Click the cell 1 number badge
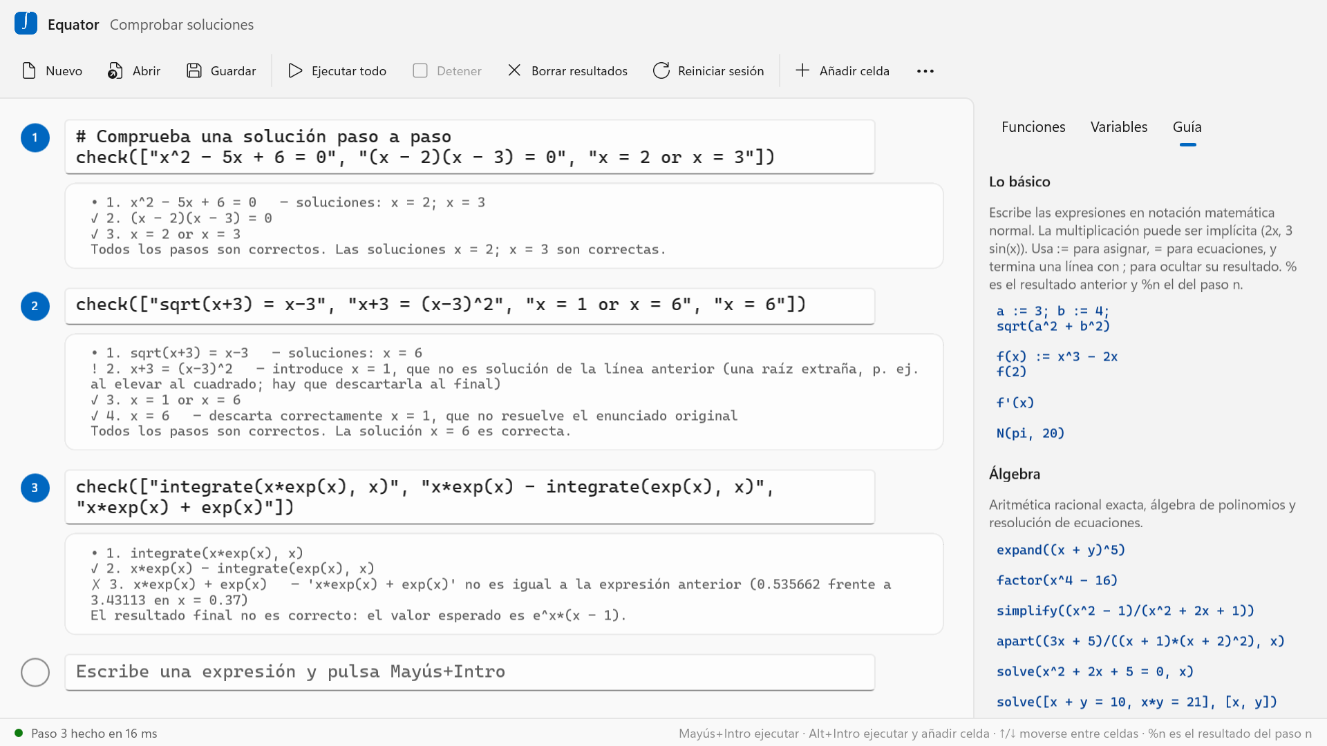The image size is (1327, 746). [x=35, y=137]
